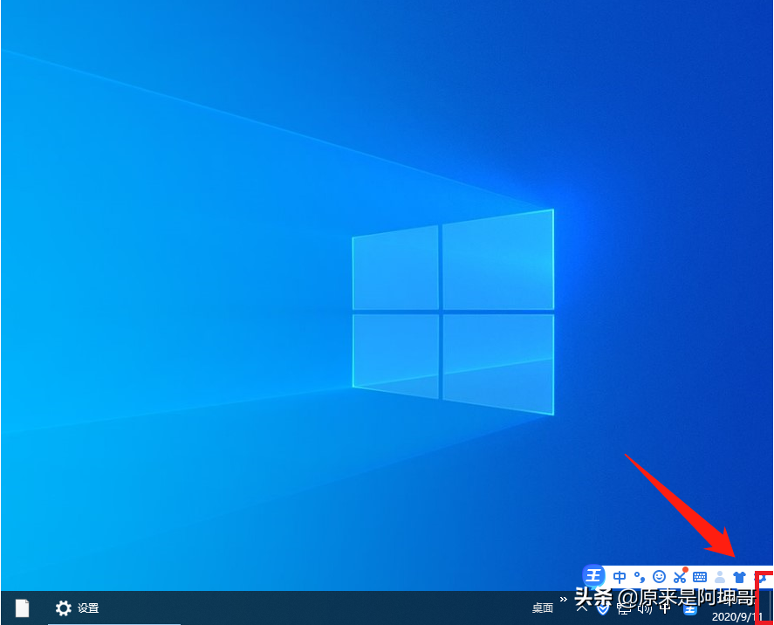Image resolution: width=774 pixels, height=625 pixels.
Task: Open the soft keyboard from the input toolbar
Action: (x=699, y=576)
